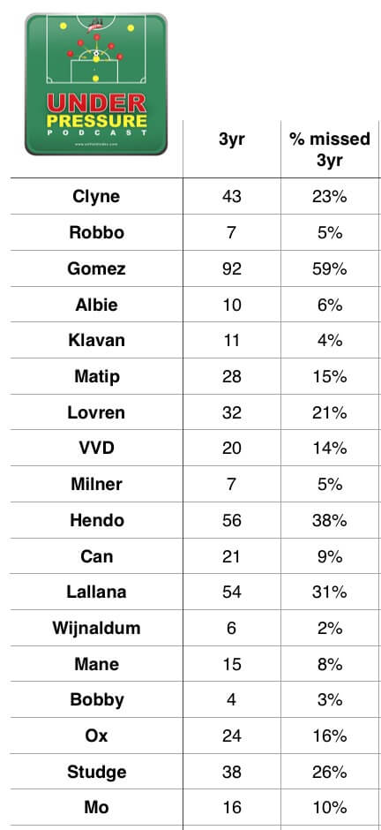Select Gomez's 92 value cell
Viewport: 381px width, 830px height.
point(231,268)
